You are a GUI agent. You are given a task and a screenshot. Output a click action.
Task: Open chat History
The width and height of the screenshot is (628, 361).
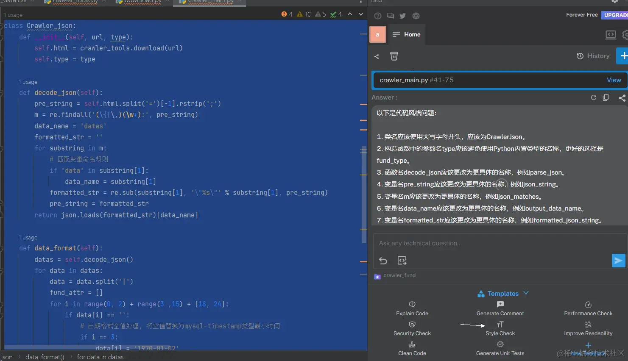(593, 56)
